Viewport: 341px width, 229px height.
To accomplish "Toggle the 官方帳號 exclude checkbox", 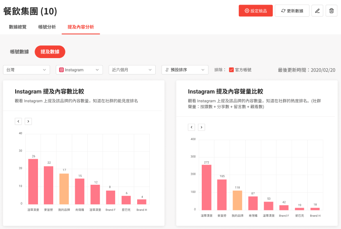I will [231, 70].
